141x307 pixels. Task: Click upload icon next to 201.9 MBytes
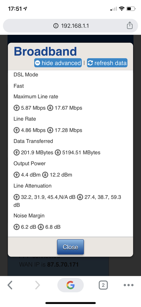click(17, 153)
